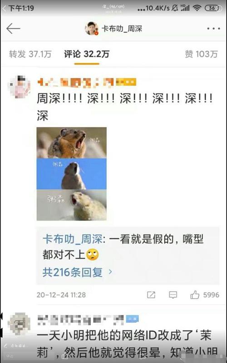Tap the back arrow icon

[x=13, y=29]
